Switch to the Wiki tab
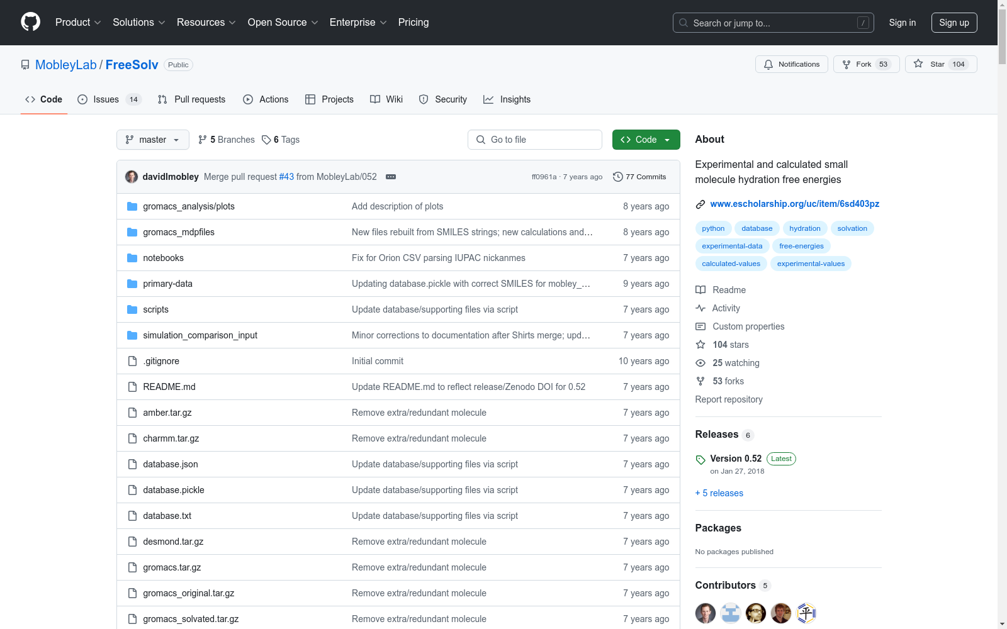Image resolution: width=1007 pixels, height=629 pixels. (386, 99)
